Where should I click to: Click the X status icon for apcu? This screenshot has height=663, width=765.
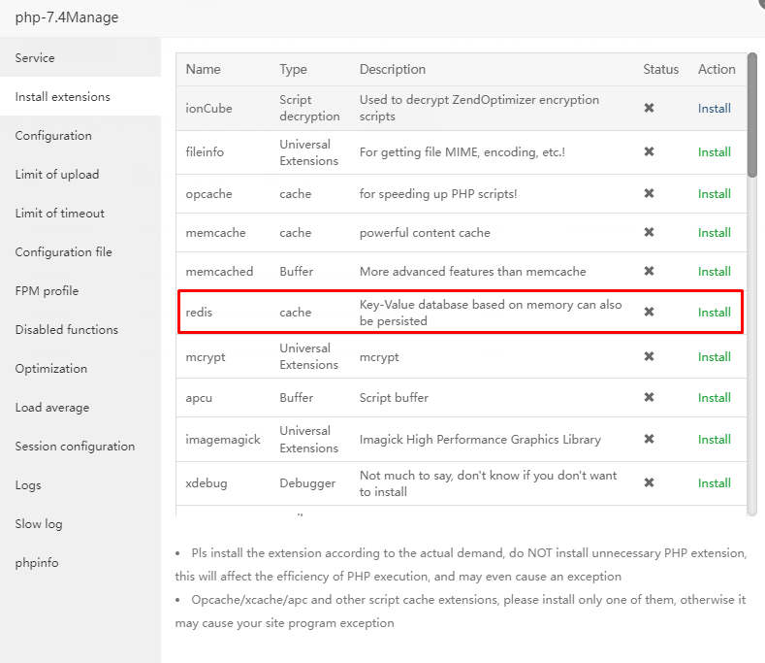pos(649,397)
